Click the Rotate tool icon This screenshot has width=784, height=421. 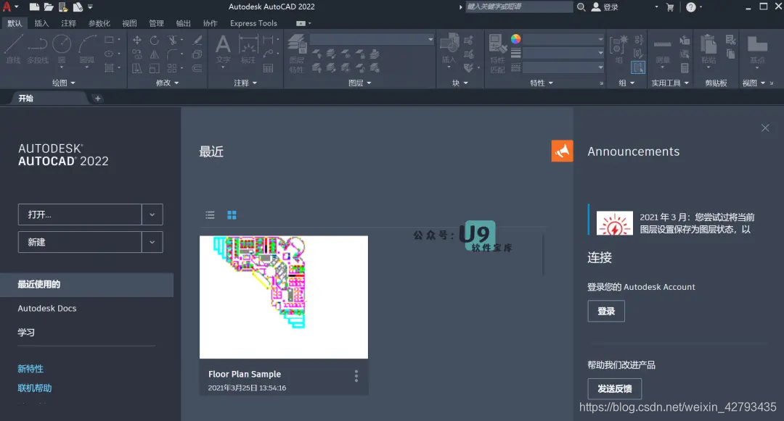click(x=155, y=40)
